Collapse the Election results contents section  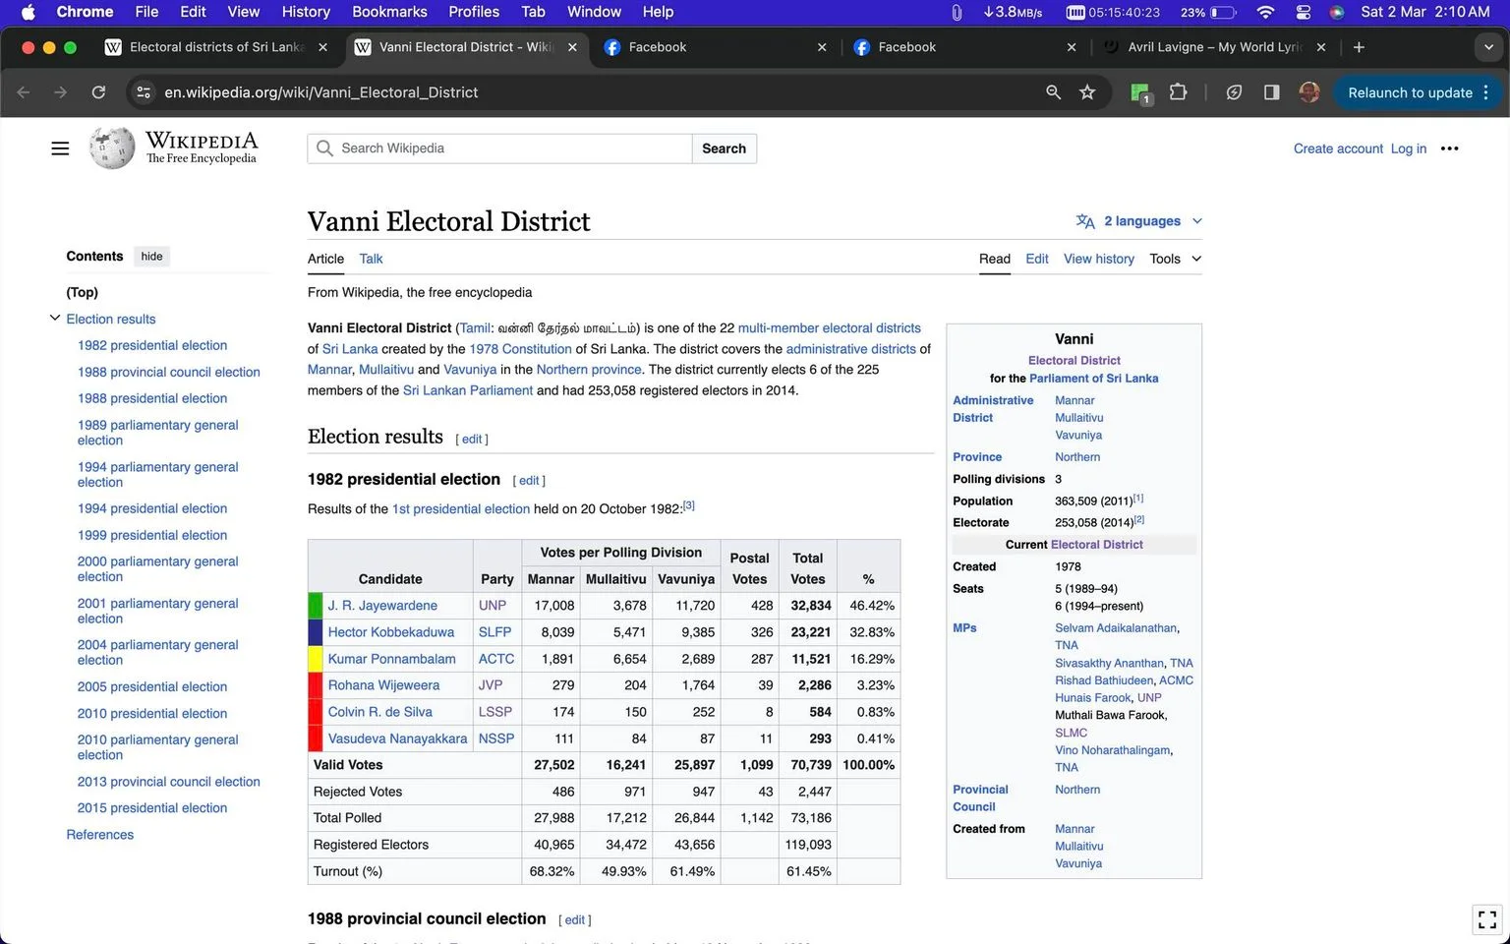tap(55, 319)
